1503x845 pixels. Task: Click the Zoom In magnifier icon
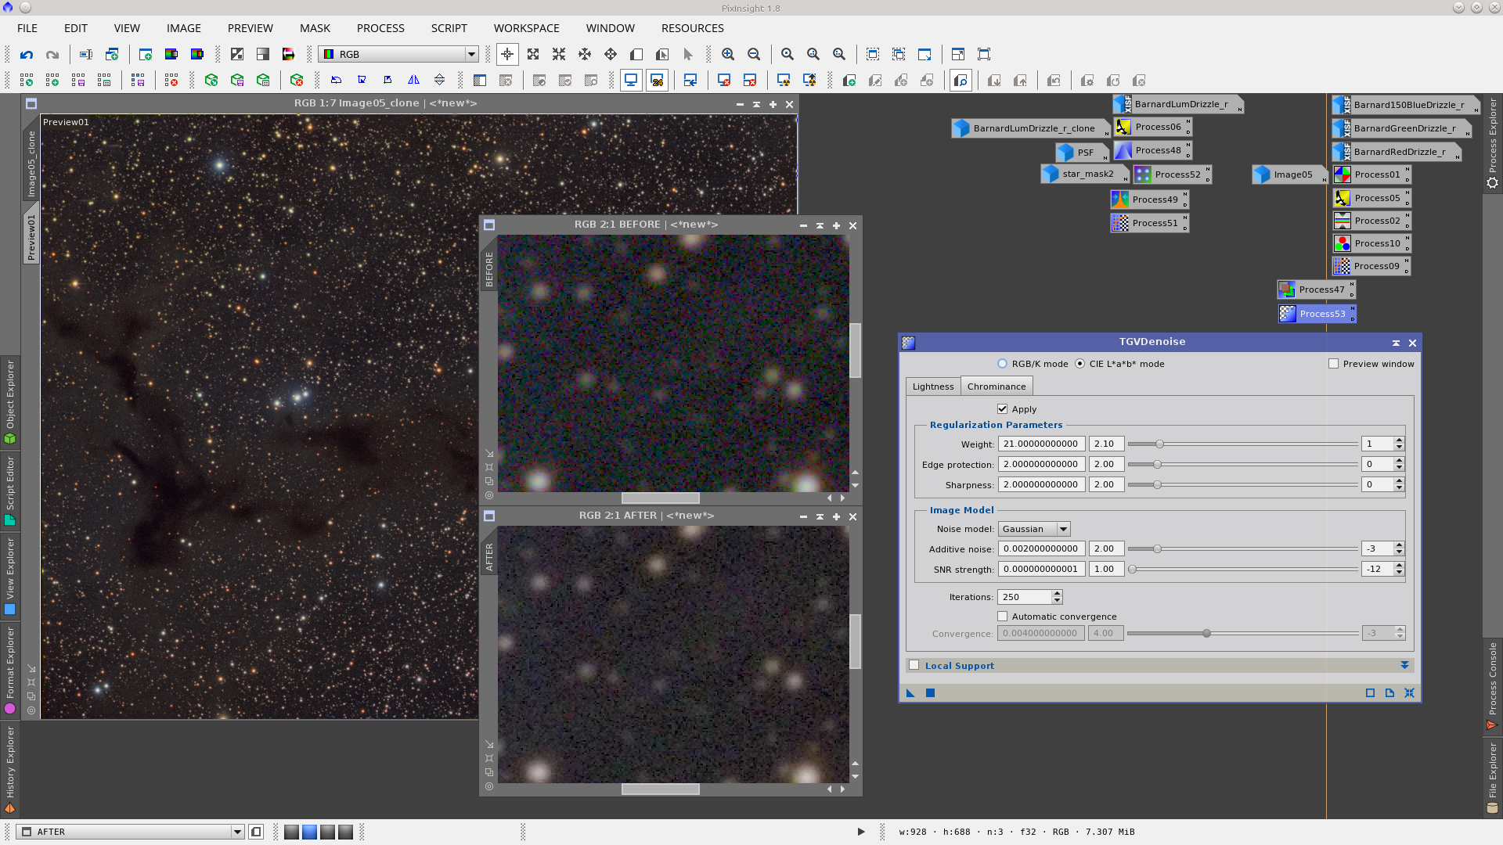(x=728, y=55)
